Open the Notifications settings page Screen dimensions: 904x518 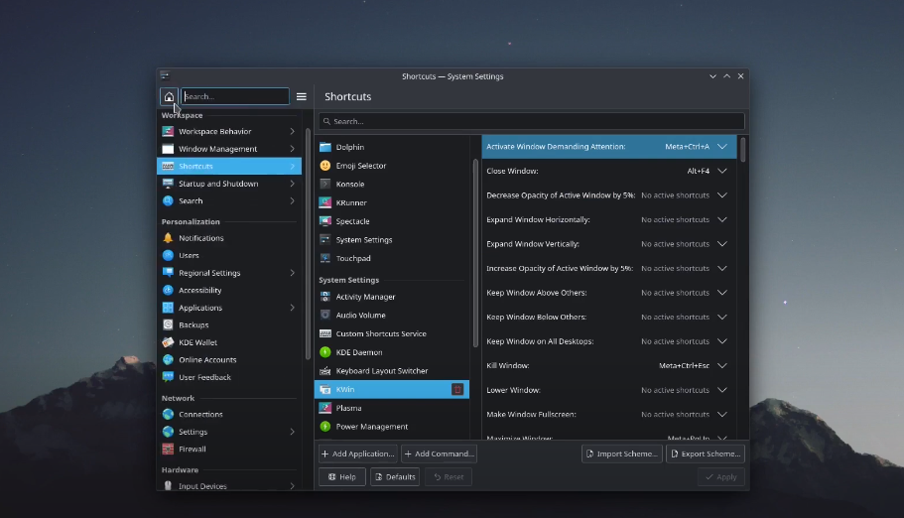coord(200,238)
